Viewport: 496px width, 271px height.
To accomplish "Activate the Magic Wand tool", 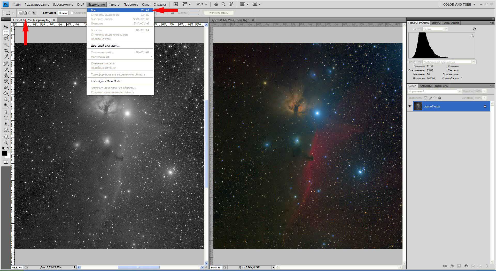I will tap(6, 45).
